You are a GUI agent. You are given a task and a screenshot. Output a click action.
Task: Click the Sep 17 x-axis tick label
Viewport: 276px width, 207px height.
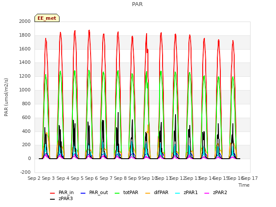pos(250,178)
